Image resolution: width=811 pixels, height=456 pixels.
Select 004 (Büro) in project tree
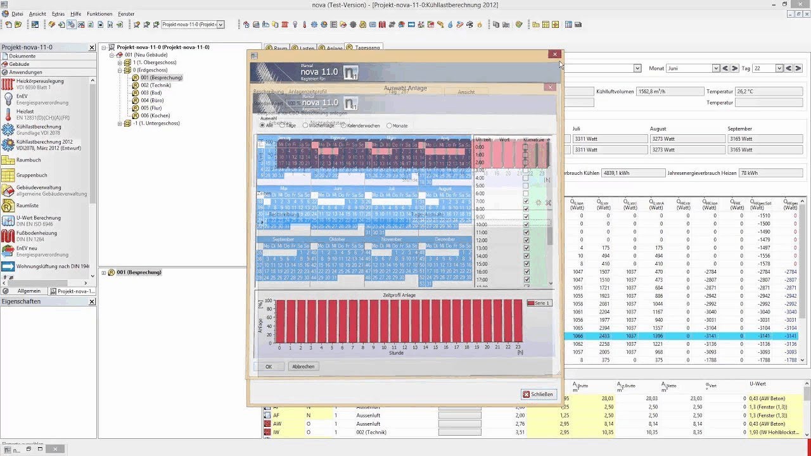pyautogui.click(x=153, y=101)
